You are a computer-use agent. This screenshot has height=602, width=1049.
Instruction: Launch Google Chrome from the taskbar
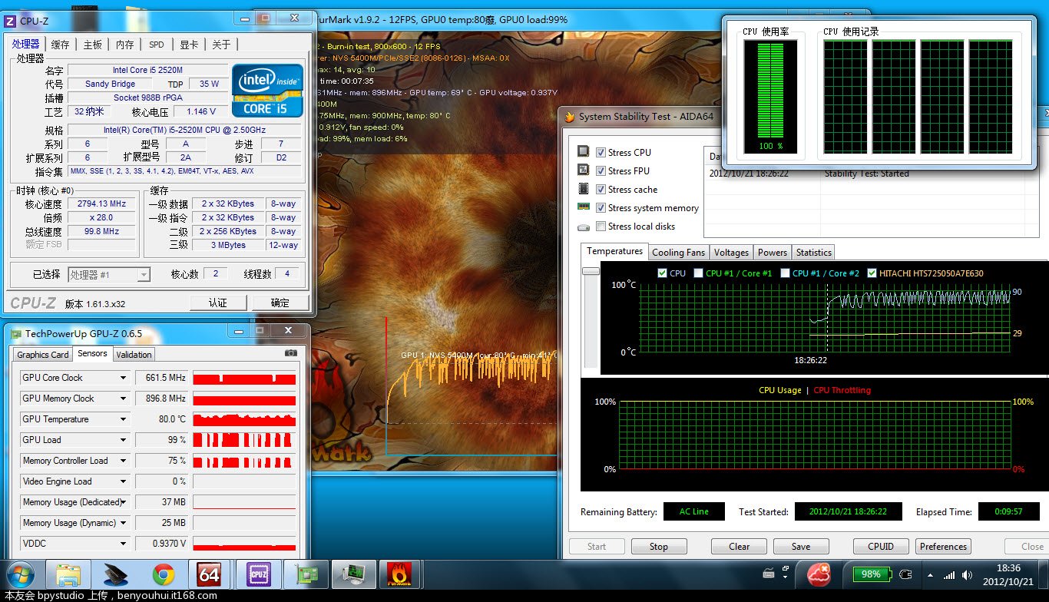pos(163,574)
